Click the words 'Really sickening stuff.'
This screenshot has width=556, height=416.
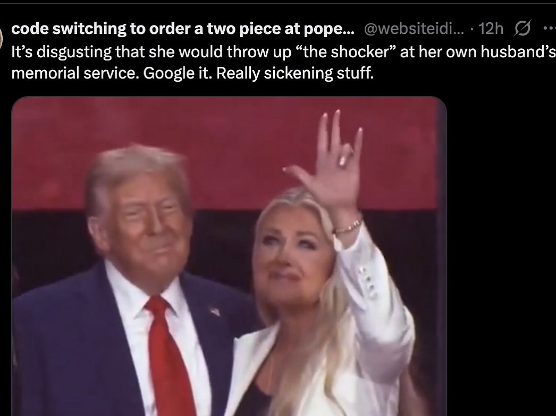pyautogui.click(x=295, y=73)
